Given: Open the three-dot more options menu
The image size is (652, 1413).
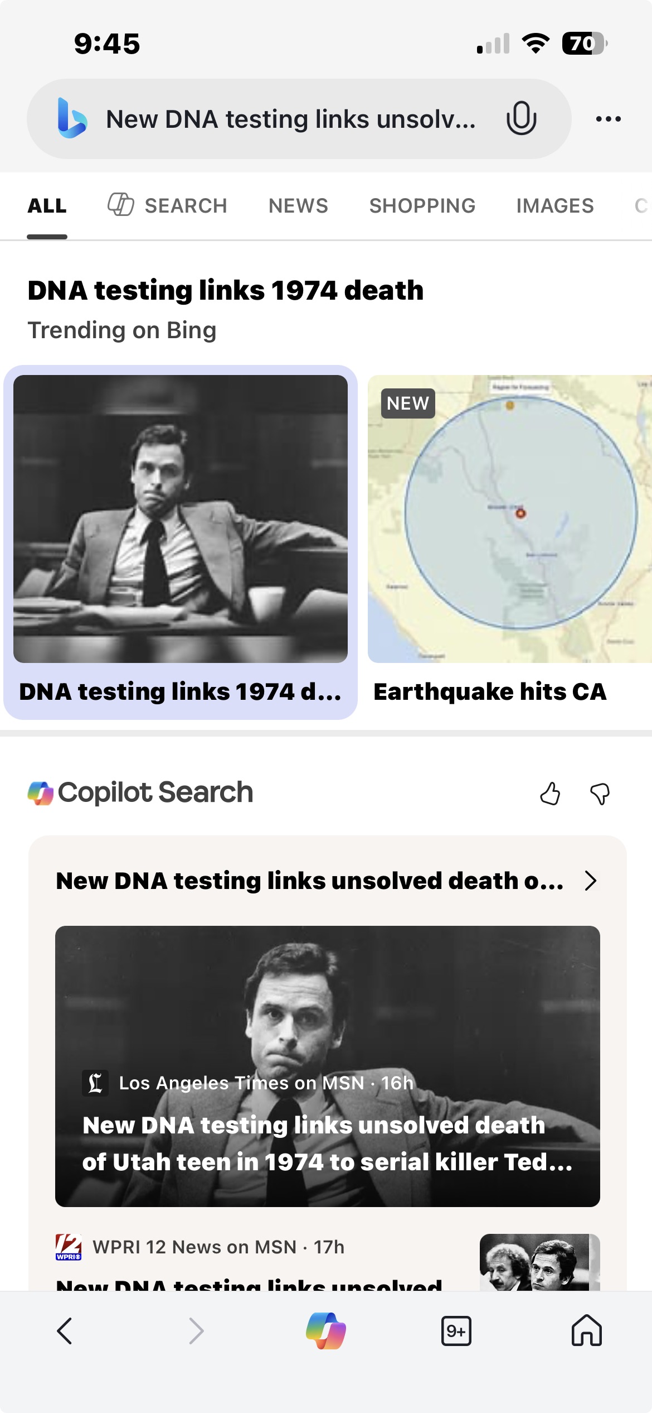Looking at the screenshot, I should click(608, 119).
